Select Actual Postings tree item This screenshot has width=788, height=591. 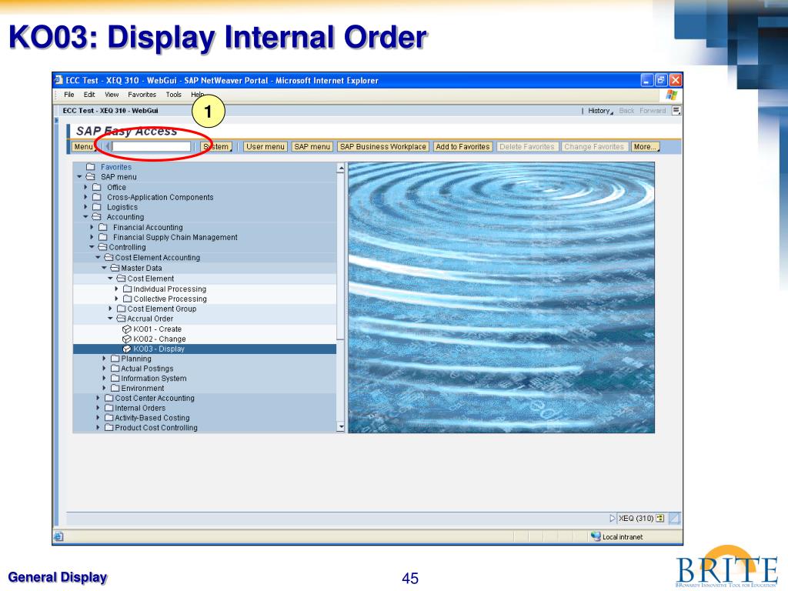coord(147,369)
